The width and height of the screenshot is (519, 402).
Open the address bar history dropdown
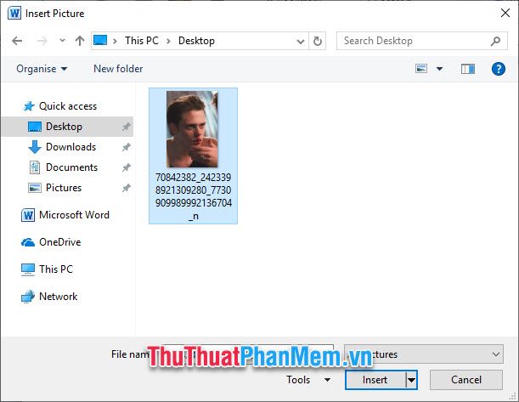click(x=301, y=41)
